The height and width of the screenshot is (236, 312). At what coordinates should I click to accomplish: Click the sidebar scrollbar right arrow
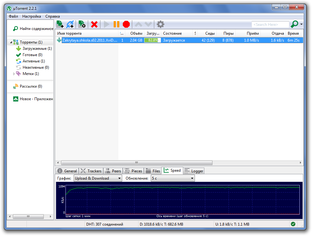tap(51, 216)
